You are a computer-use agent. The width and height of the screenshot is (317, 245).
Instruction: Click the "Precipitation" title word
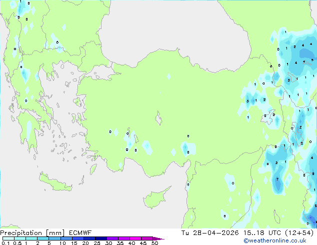tap(21, 233)
